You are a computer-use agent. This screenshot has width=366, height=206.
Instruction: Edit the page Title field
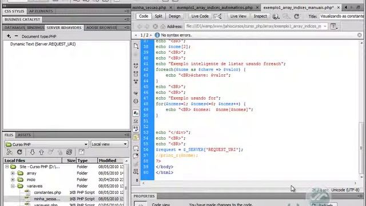click(341, 17)
